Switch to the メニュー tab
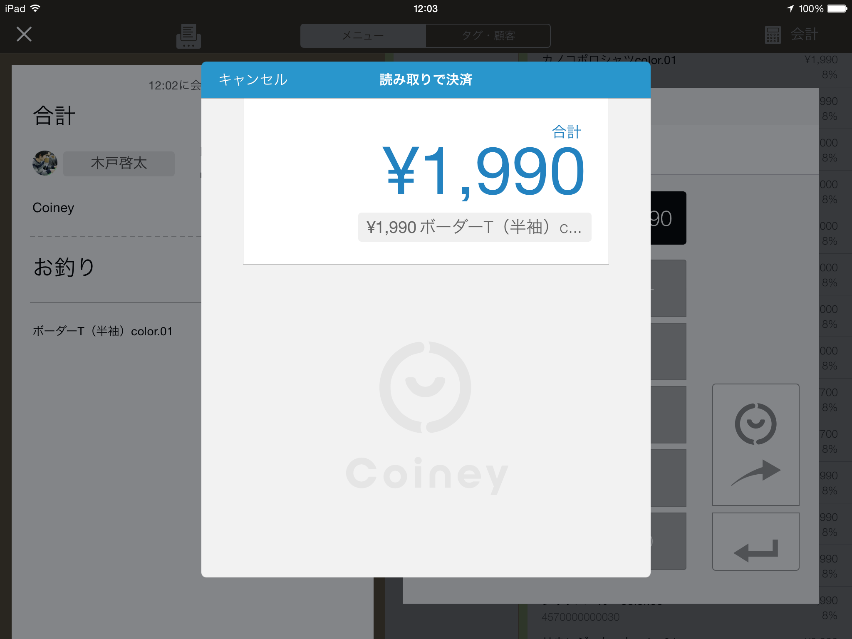 click(x=363, y=36)
